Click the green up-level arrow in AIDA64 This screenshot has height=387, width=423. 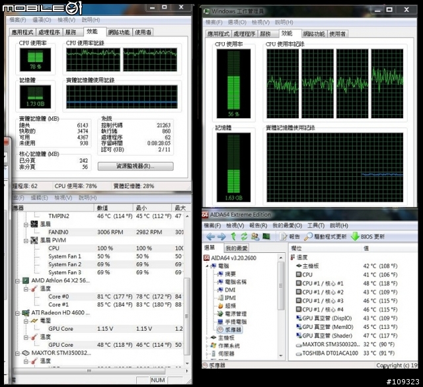point(233,236)
